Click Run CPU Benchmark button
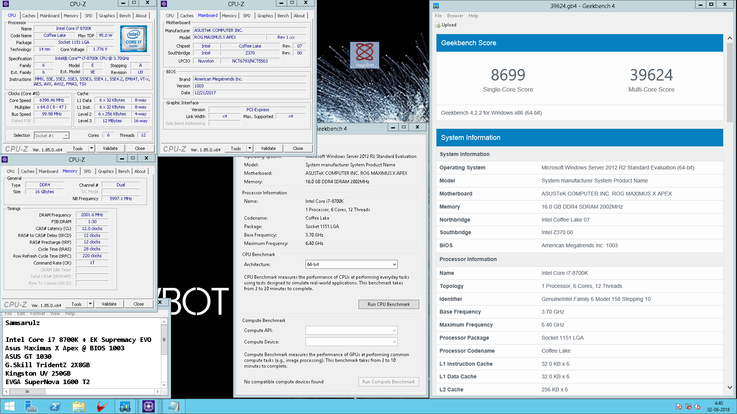 (x=388, y=304)
